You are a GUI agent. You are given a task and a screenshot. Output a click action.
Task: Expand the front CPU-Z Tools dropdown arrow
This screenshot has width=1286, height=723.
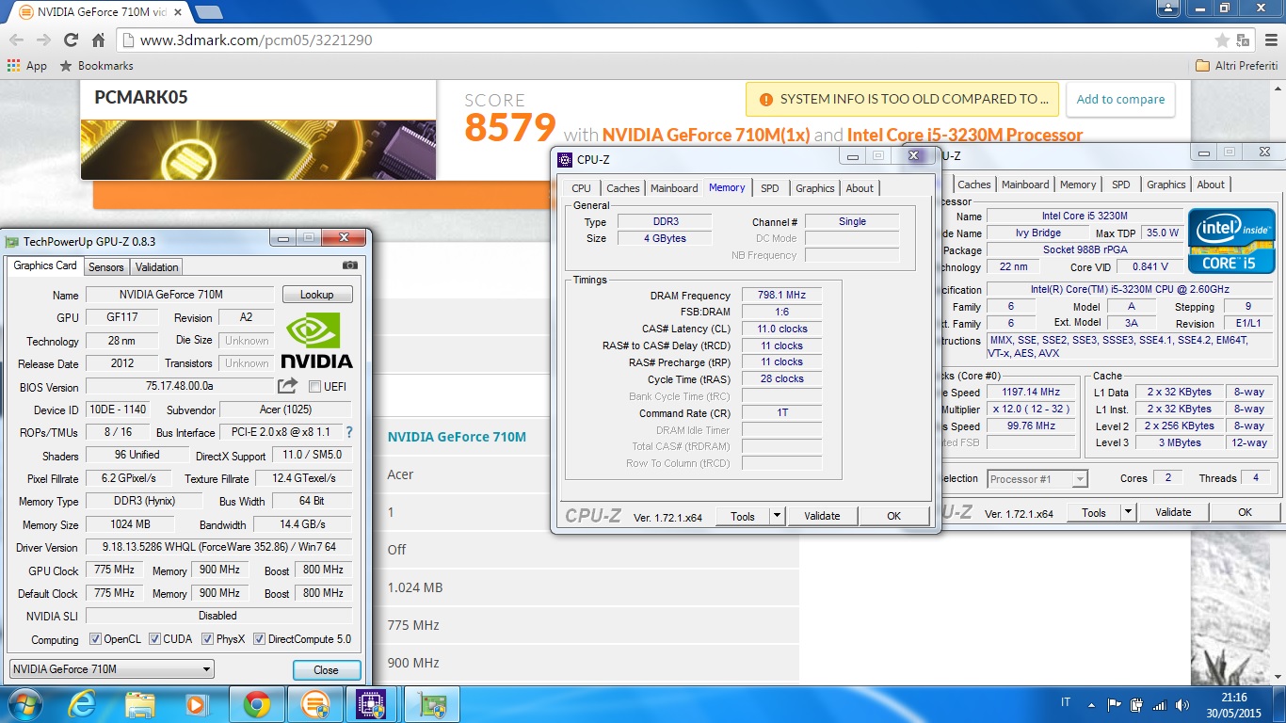click(x=777, y=516)
